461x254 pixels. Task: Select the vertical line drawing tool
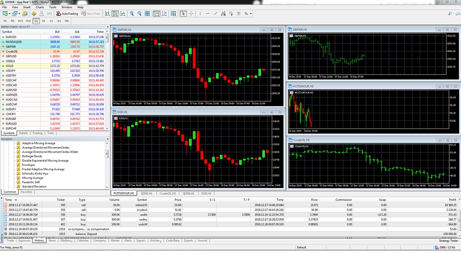(200, 13)
